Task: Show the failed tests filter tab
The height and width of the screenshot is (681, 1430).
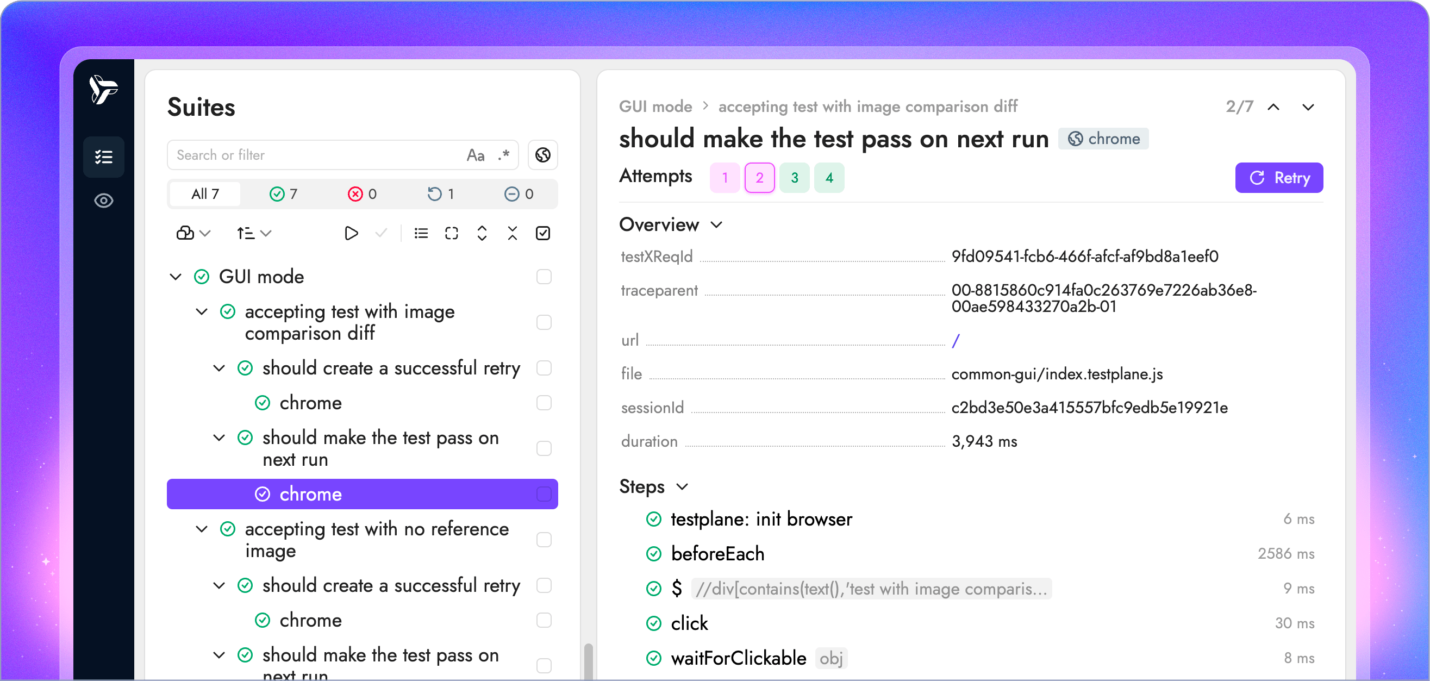Action: click(363, 193)
